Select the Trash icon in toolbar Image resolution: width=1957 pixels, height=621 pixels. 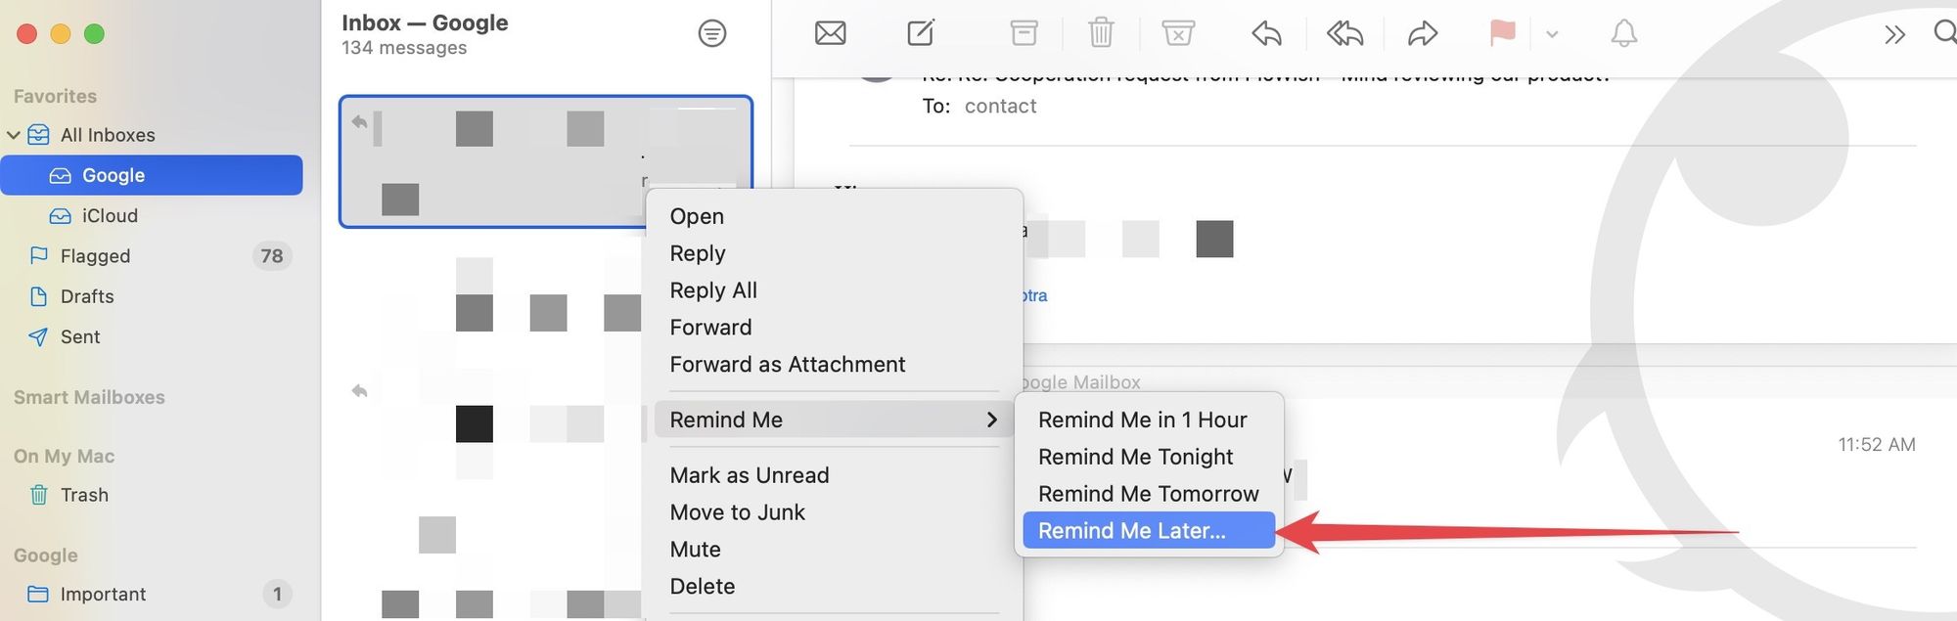[x=1100, y=32]
